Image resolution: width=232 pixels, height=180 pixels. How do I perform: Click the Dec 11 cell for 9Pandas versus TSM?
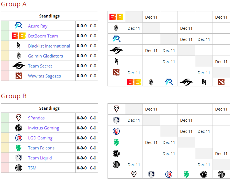[x=221, y=109]
